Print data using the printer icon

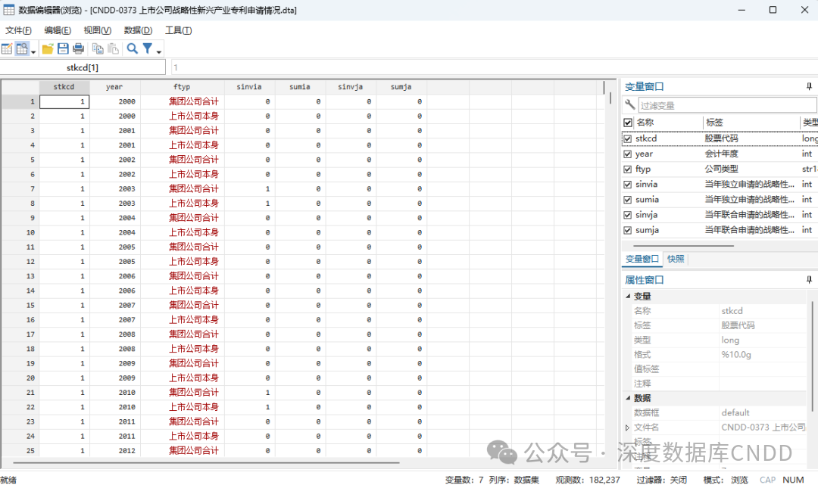coord(78,49)
